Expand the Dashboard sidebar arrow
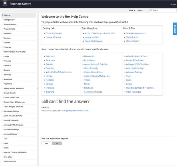The height and width of the screenshot is (166, 177). coord(2,34)
